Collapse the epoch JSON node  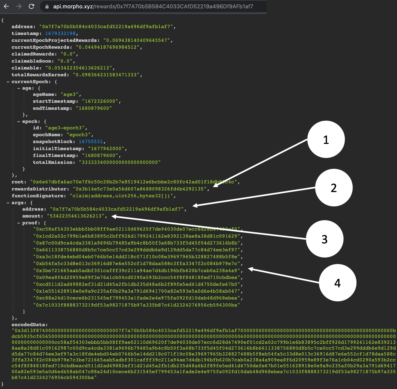[x=19, y=121]
